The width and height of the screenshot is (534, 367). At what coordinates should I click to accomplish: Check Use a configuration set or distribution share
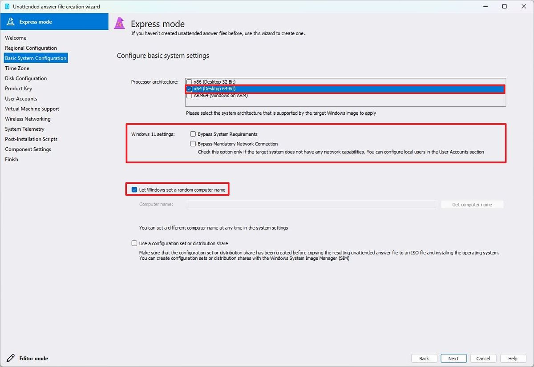tap(134, 243)
